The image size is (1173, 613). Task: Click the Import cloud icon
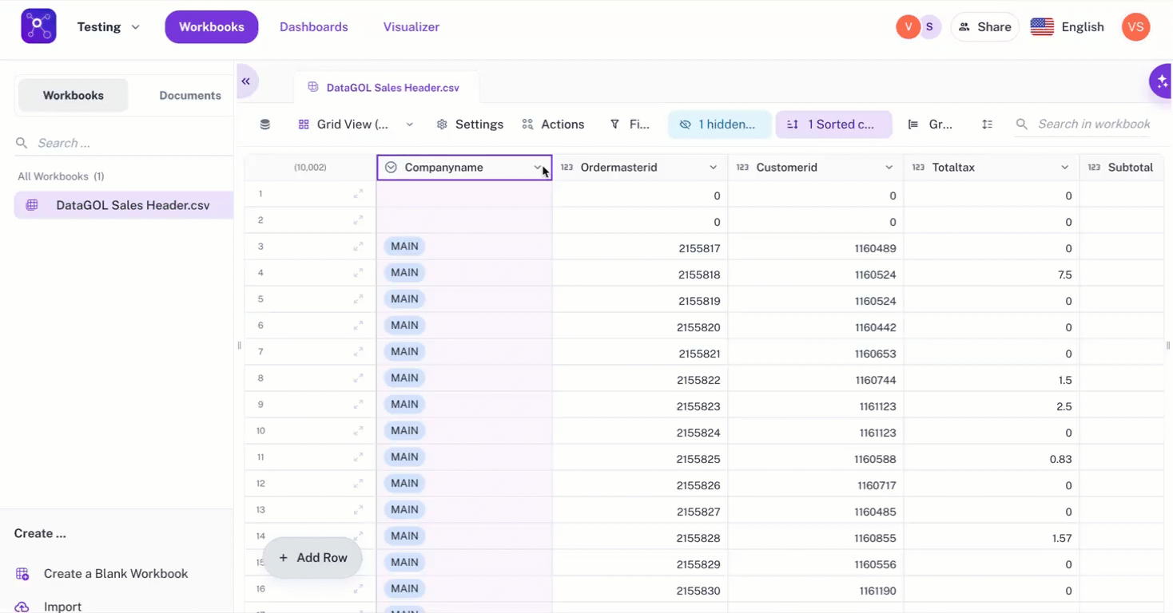click(x=22, y=607)
